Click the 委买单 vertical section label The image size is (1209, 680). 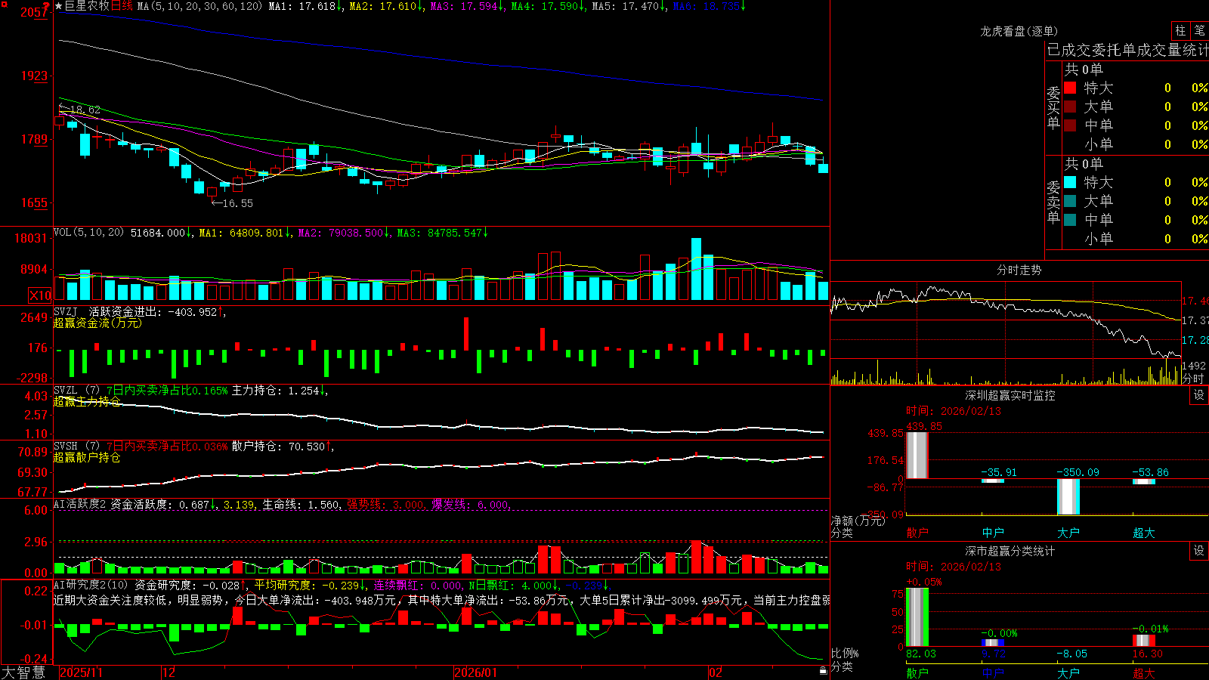point(1053,107)
